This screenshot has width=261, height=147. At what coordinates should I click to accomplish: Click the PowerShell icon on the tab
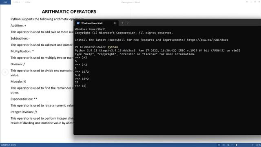coord(78,23)
